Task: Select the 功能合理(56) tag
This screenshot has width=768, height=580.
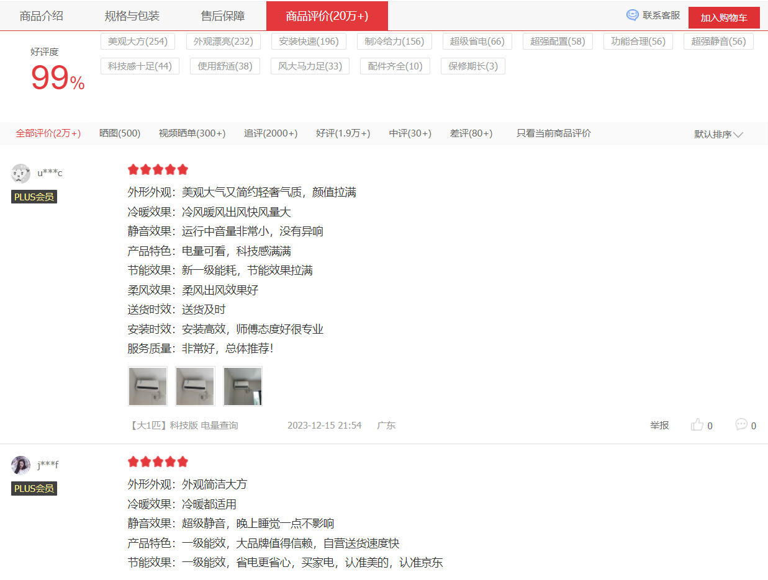Action: 638,42
